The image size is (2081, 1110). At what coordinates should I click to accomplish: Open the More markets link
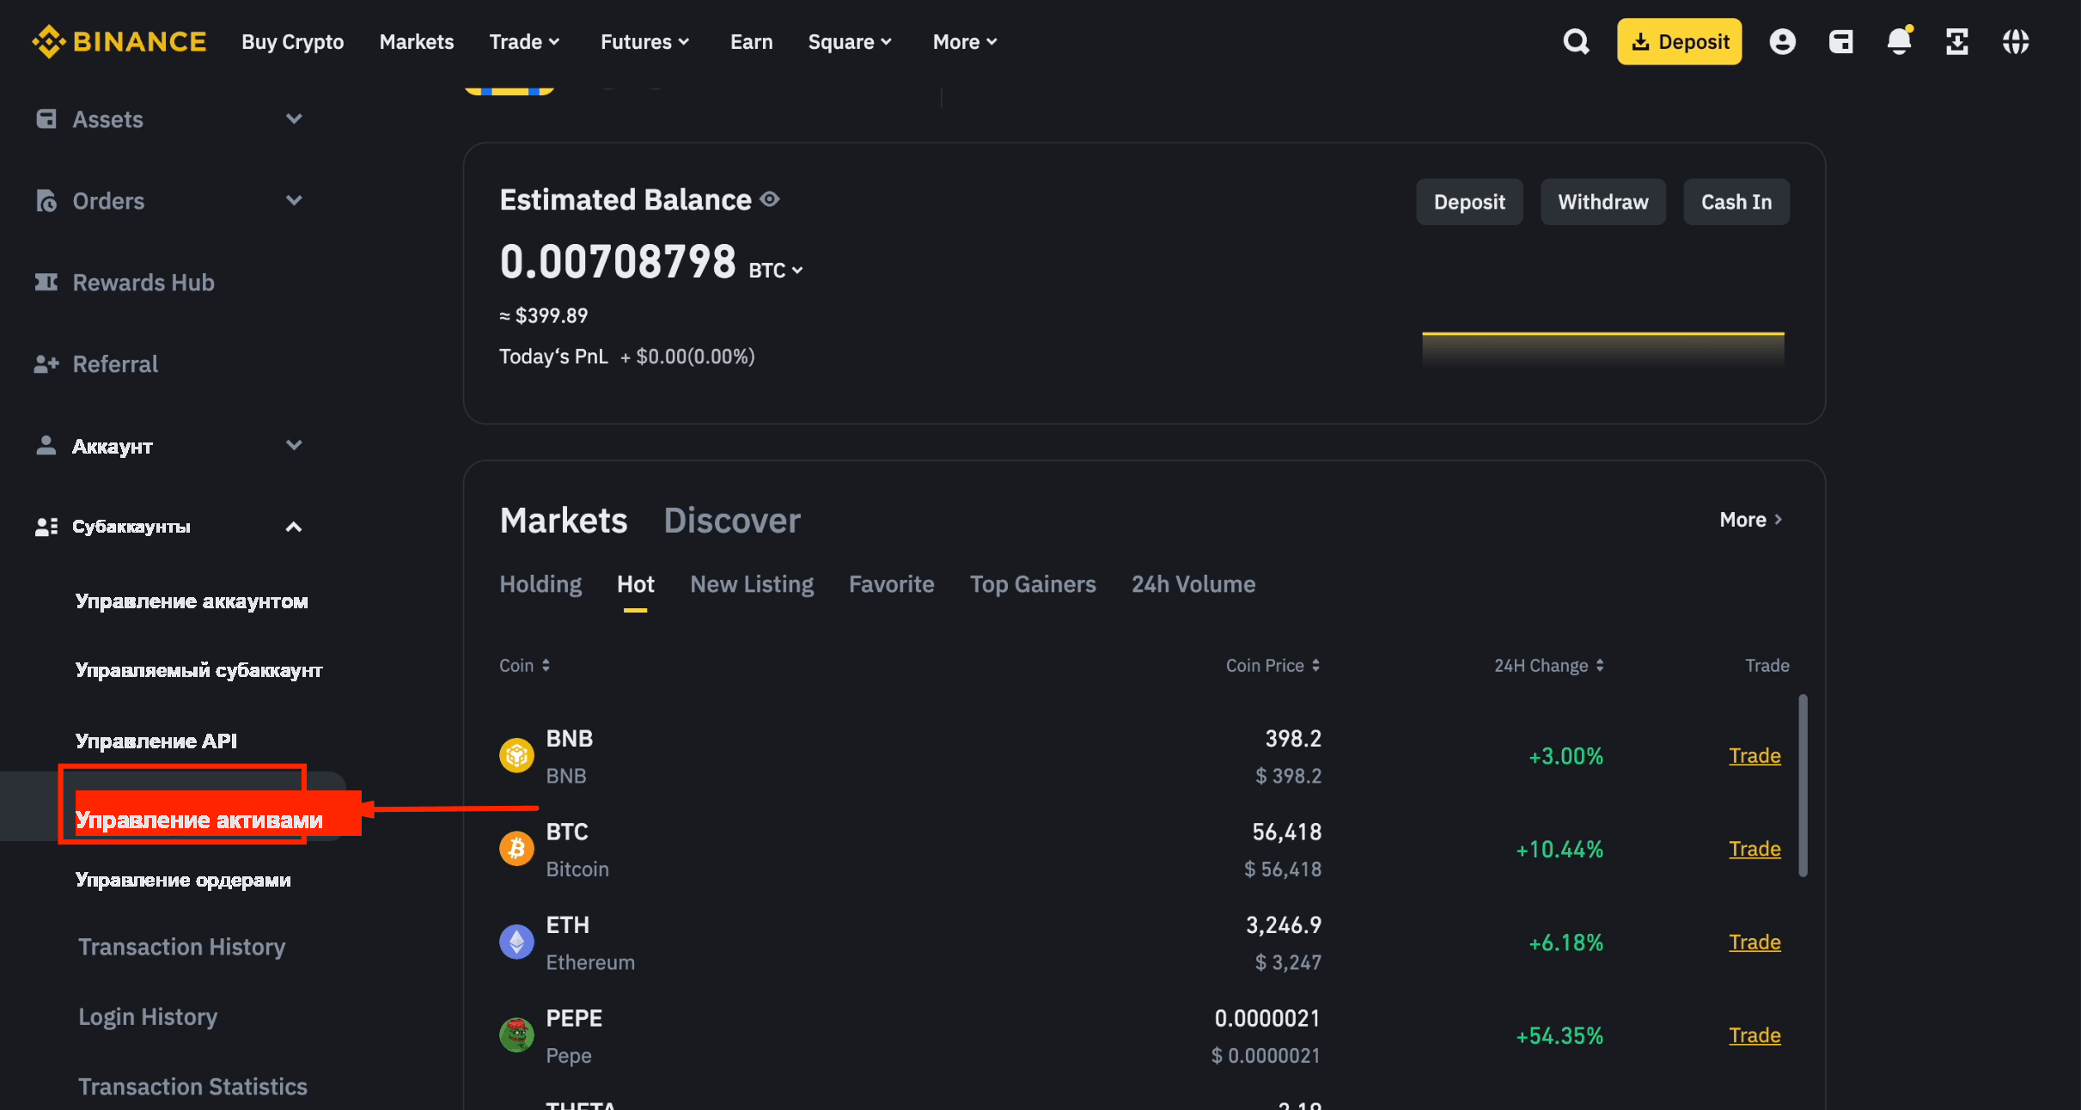[1751, 520]
